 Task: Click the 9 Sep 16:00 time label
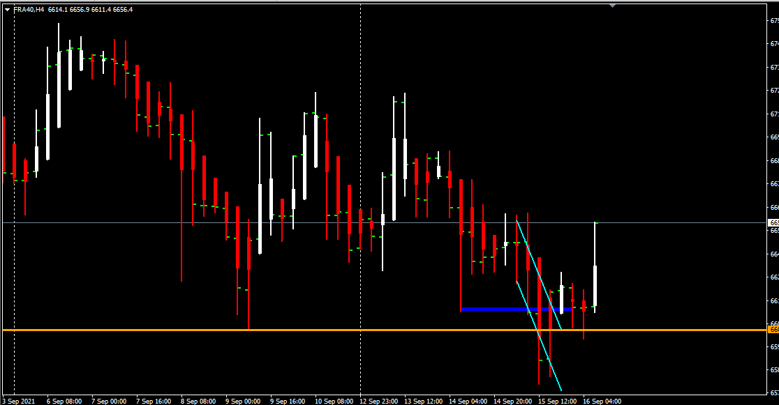tap(288, 401)
